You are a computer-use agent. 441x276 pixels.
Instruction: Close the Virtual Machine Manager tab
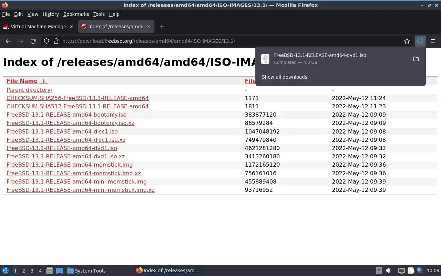click(x=71, y=27)
